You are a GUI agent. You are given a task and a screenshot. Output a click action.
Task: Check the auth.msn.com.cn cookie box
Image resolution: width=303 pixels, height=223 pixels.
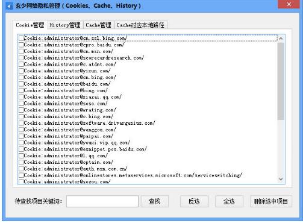(x=21, y=169)
